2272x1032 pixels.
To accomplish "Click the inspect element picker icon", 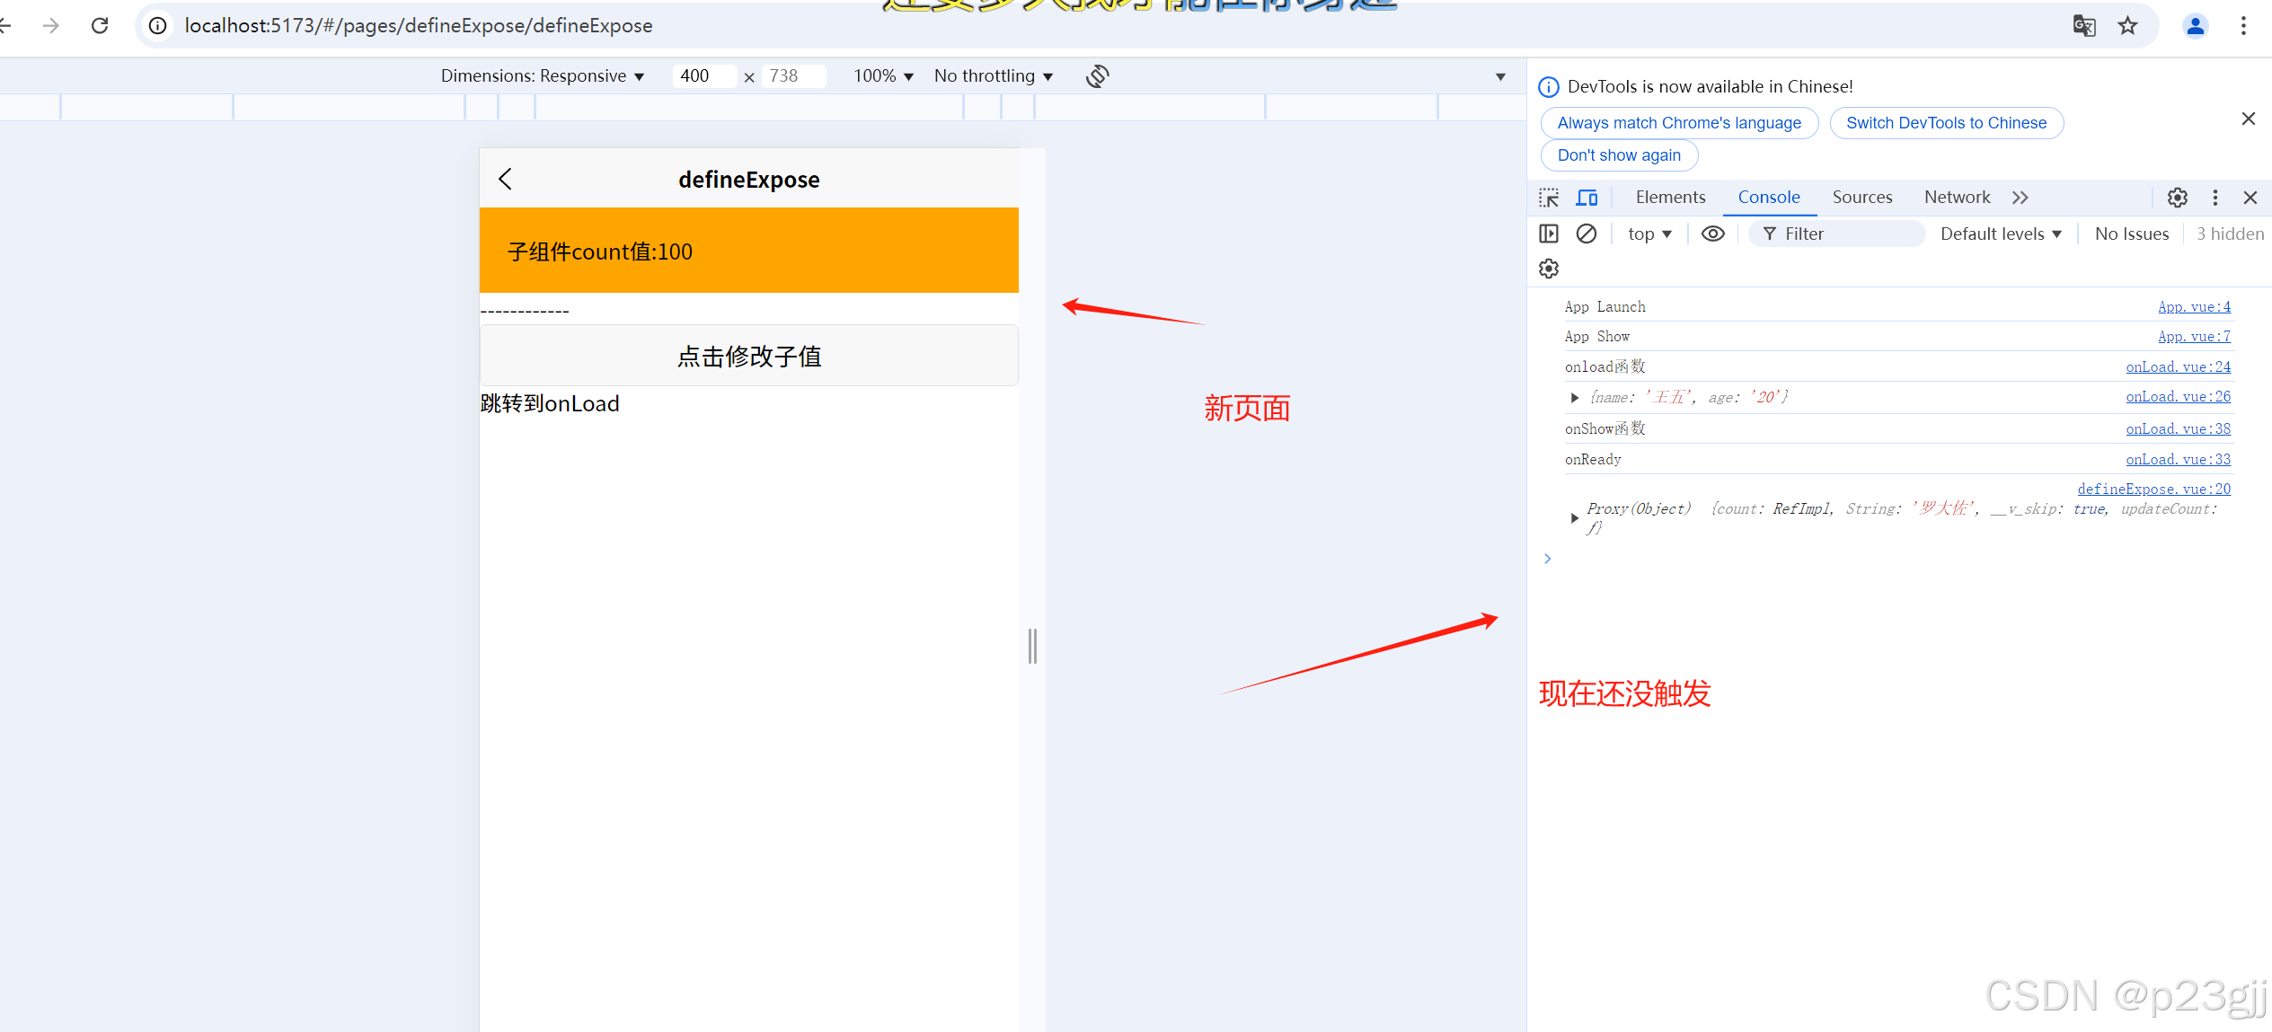I will pos(1548,198).
